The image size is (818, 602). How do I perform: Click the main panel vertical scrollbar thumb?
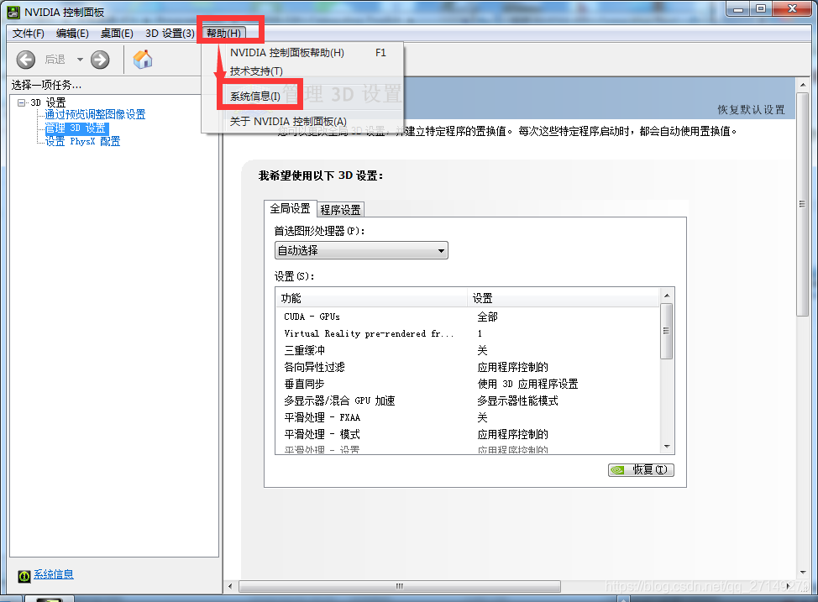point(802,204)
